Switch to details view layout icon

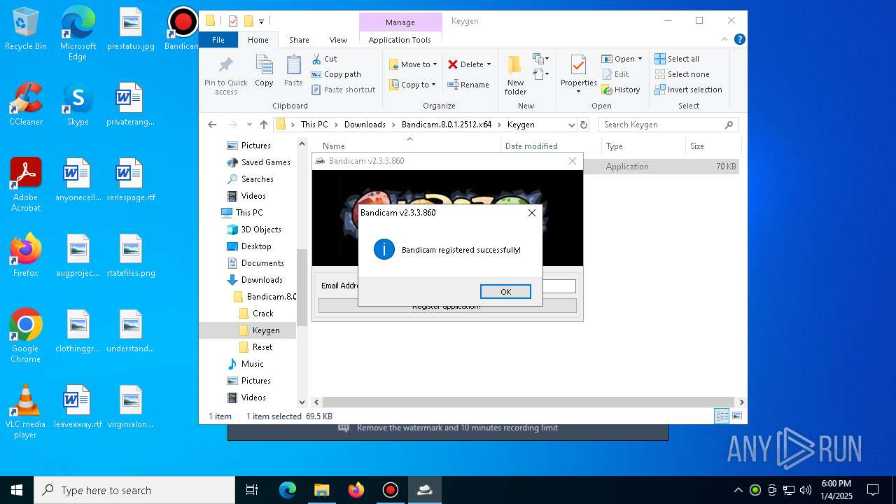[722, 416]
